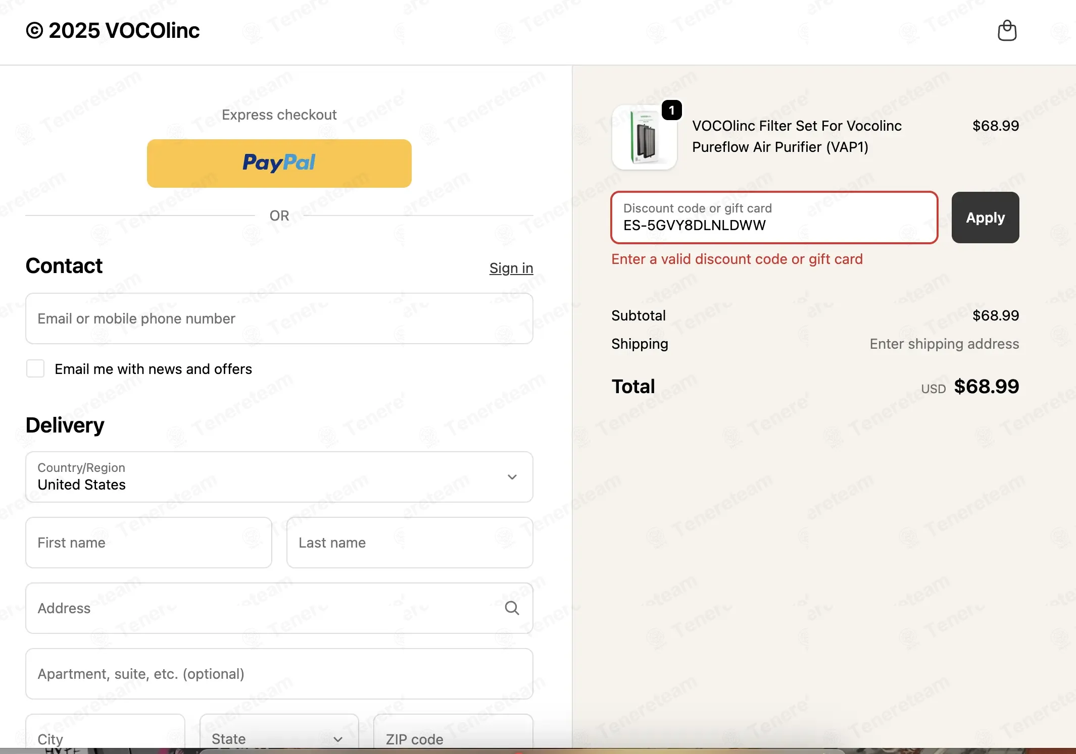The image size is (1076, 754).
Task: Click the Subtotal $68.99 amount
Action: coord(995,315)
